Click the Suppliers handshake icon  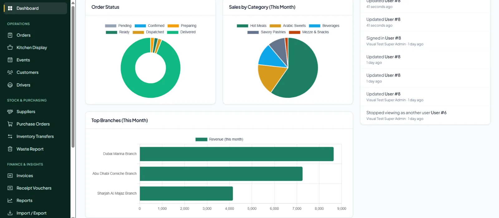tap(10, 111)
